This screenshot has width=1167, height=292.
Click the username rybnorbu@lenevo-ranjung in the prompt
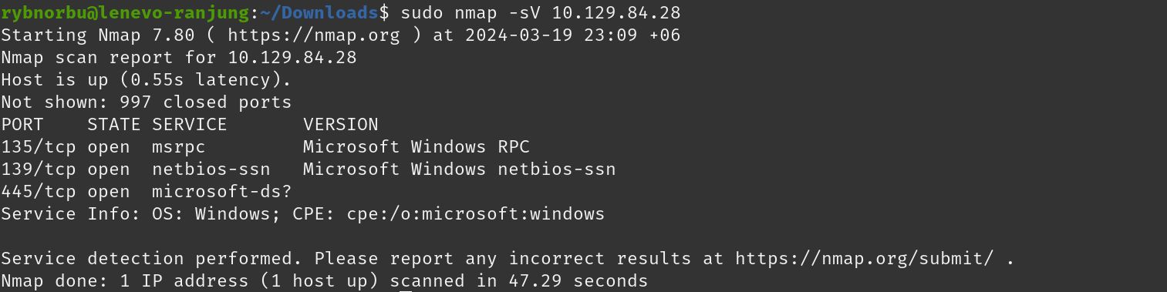[x=123, y=13]
